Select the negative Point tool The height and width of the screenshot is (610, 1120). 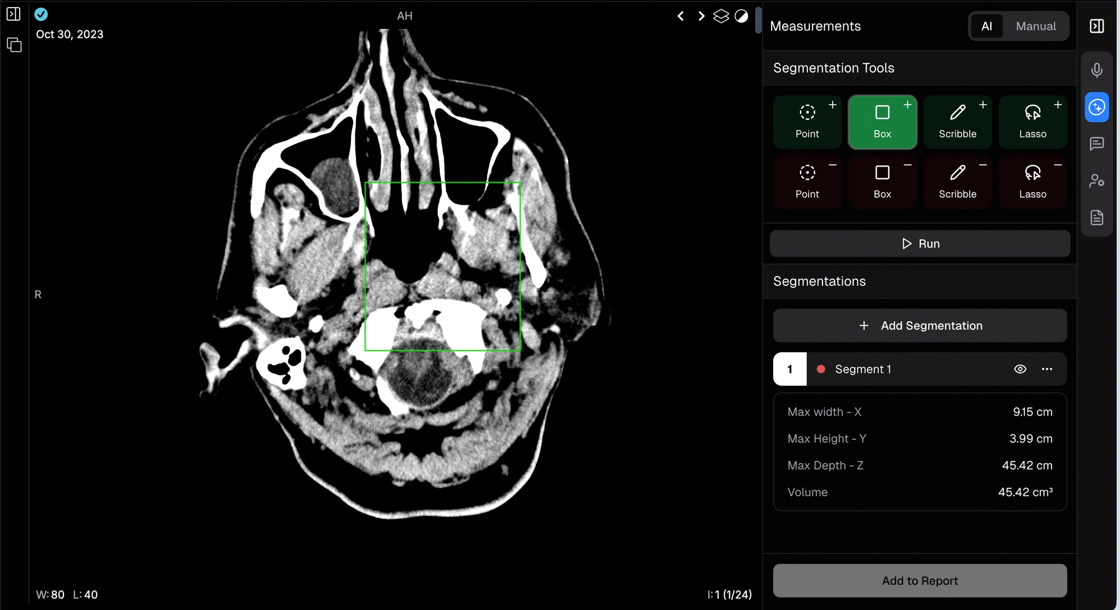pos(807,182)
